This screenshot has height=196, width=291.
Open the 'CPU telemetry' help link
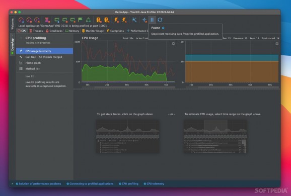pyautogui.click(x=154, y=184)
